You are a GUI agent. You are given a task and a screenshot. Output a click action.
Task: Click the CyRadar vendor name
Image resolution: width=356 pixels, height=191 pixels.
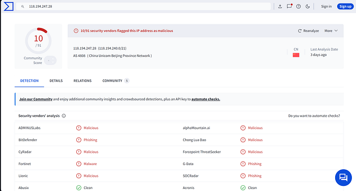[25, 152]
